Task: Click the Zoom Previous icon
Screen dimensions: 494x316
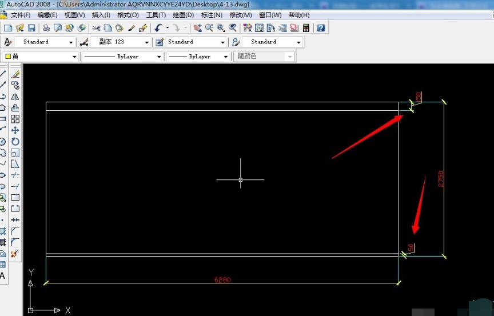Action: (x=233, y=28)
